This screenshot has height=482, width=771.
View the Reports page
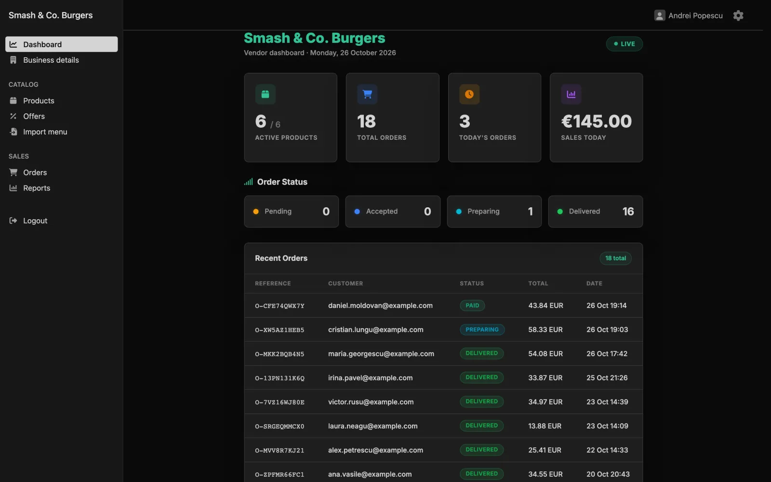62,188
